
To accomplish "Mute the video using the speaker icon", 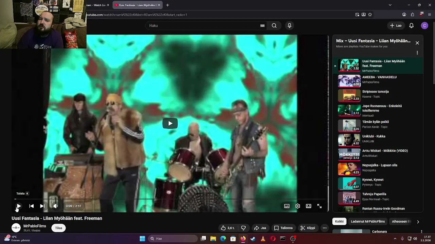I will click(55, 206).
